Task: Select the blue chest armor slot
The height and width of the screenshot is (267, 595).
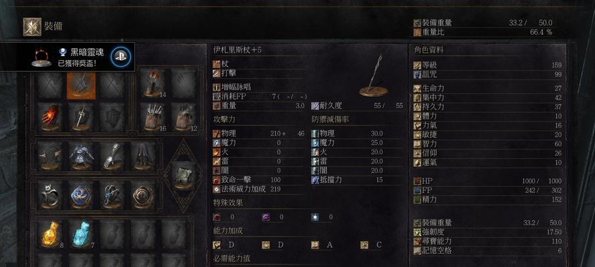Action: coord(81,156)
